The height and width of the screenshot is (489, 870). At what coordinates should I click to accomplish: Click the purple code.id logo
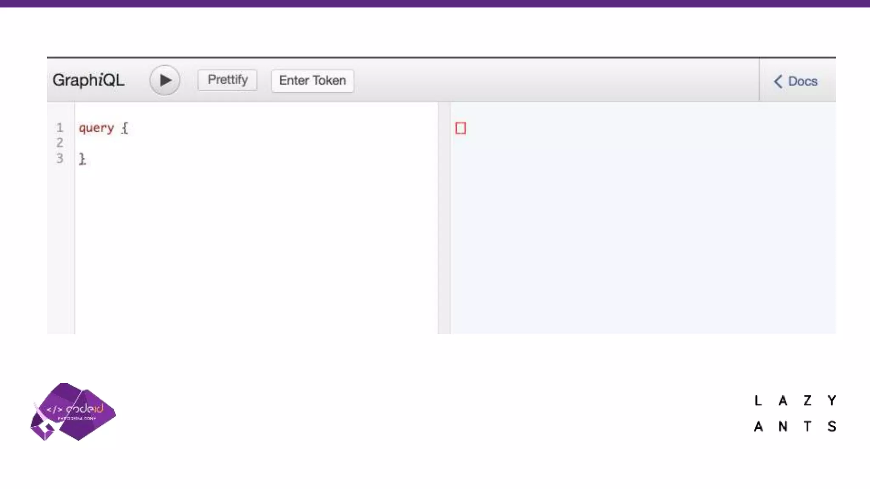click(x=73, y=412)
